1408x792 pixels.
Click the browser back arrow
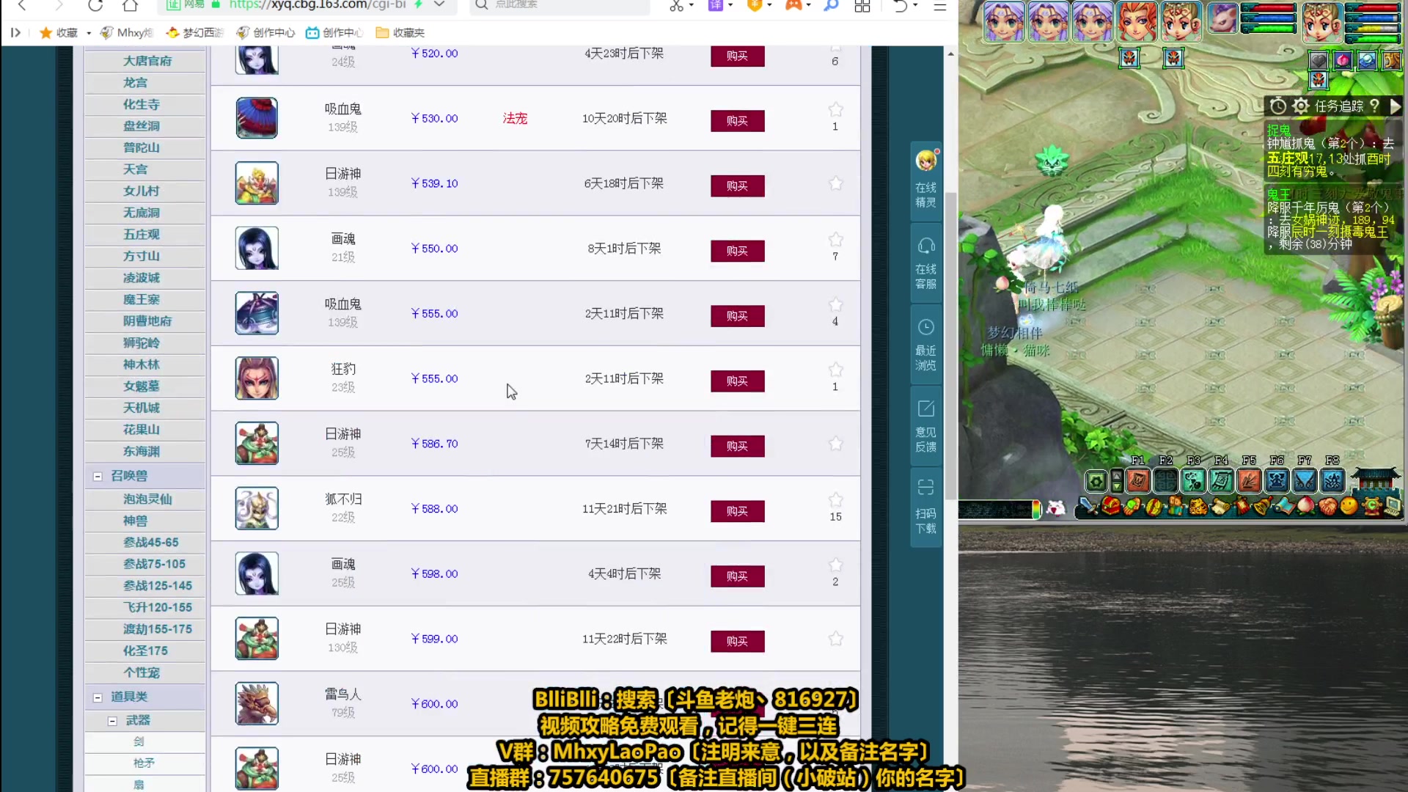pyautogui.click(x=22, y=6)
